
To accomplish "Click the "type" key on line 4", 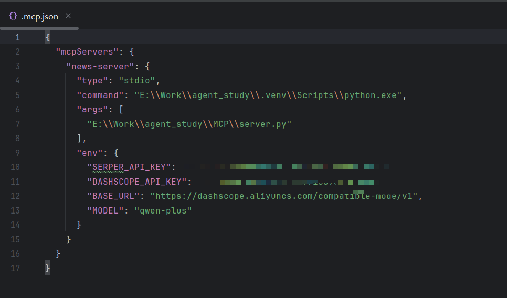I will click(92, 80).
